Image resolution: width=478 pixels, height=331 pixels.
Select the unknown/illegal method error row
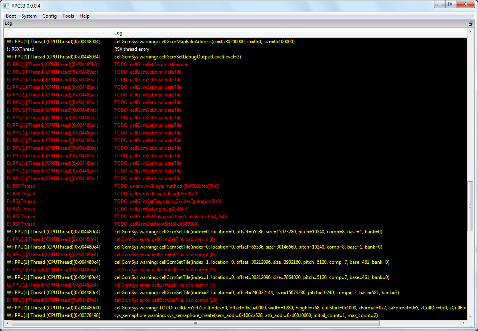[166, 186]
